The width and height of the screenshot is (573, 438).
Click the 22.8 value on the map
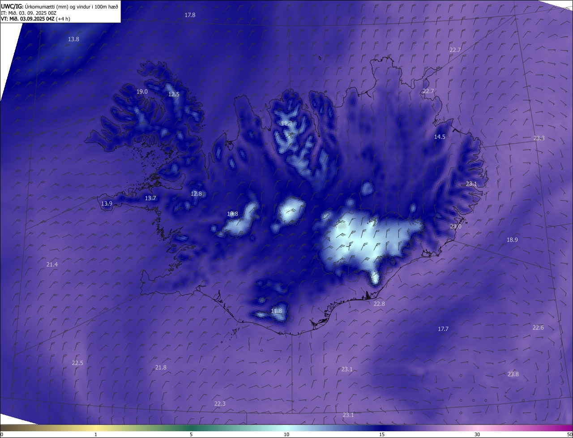(x=379, y=304)
